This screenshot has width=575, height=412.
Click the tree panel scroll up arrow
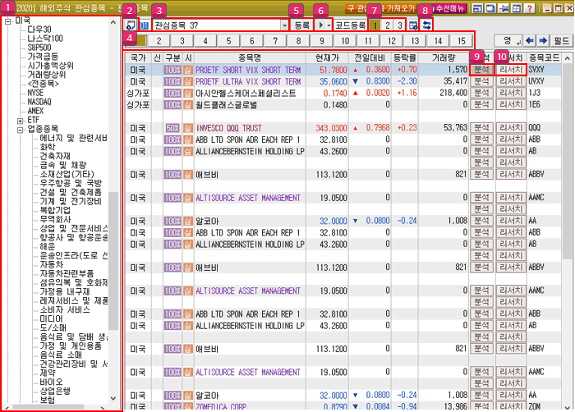pos(113,22)
